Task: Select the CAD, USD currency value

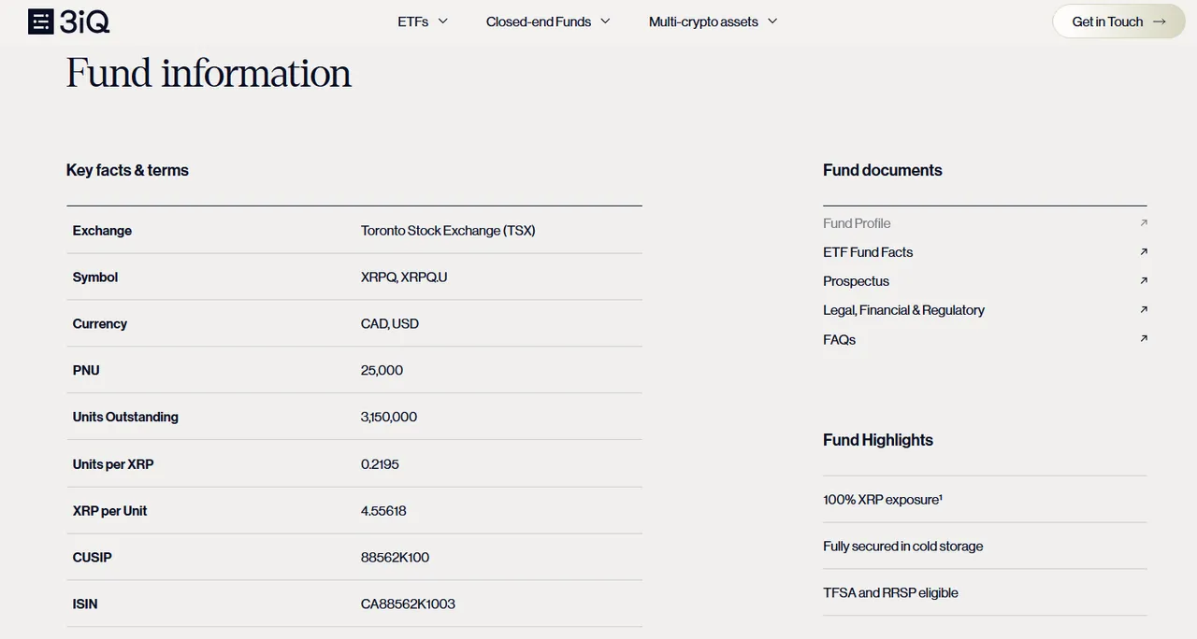Action: point(390,324)
